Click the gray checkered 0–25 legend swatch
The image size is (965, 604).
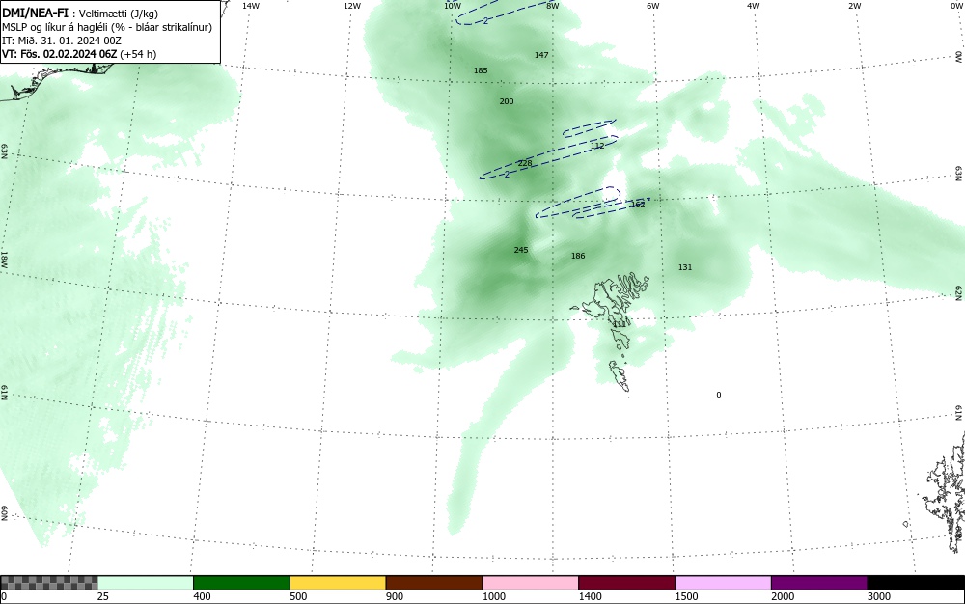48,583
